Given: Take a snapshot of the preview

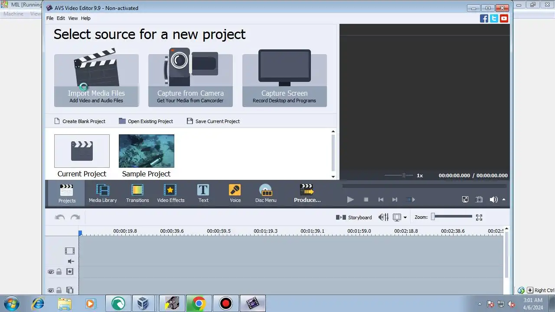Looking at the screenshot, I should [x=479, y=199].
